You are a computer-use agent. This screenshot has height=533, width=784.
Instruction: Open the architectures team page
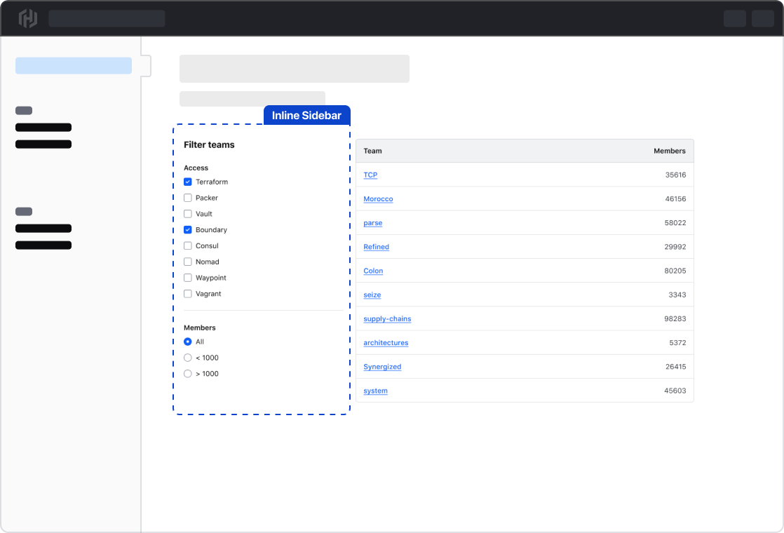pos(386,343)
